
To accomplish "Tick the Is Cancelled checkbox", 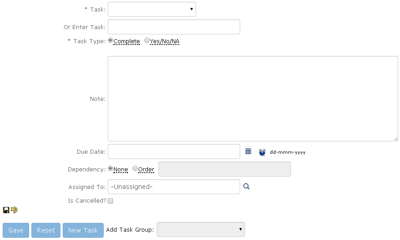I will pyautogui.click(x=110, y=201).
